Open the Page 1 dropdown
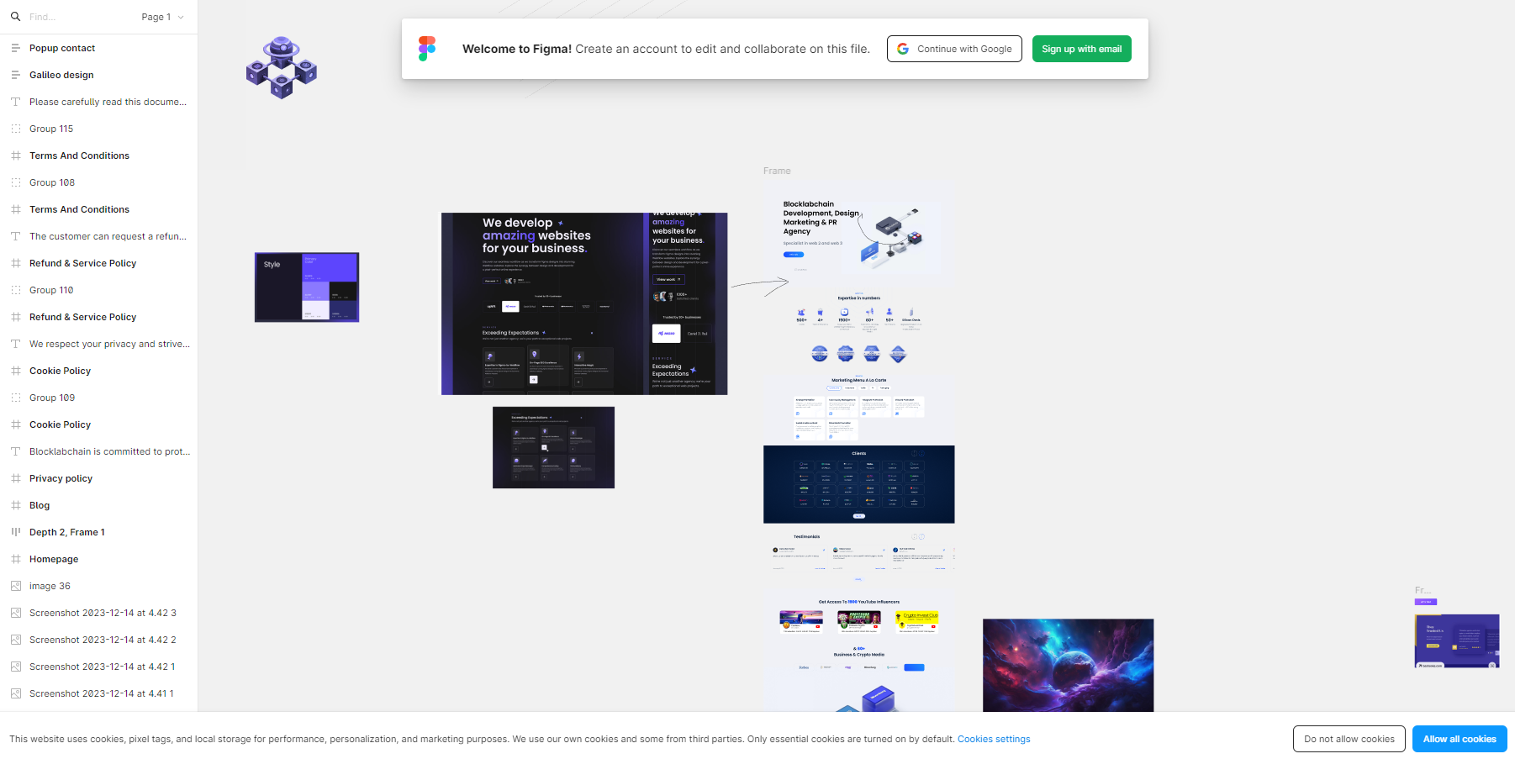Image resolution: width=1515 pixels, height=759 pixels. coord(162,17)
